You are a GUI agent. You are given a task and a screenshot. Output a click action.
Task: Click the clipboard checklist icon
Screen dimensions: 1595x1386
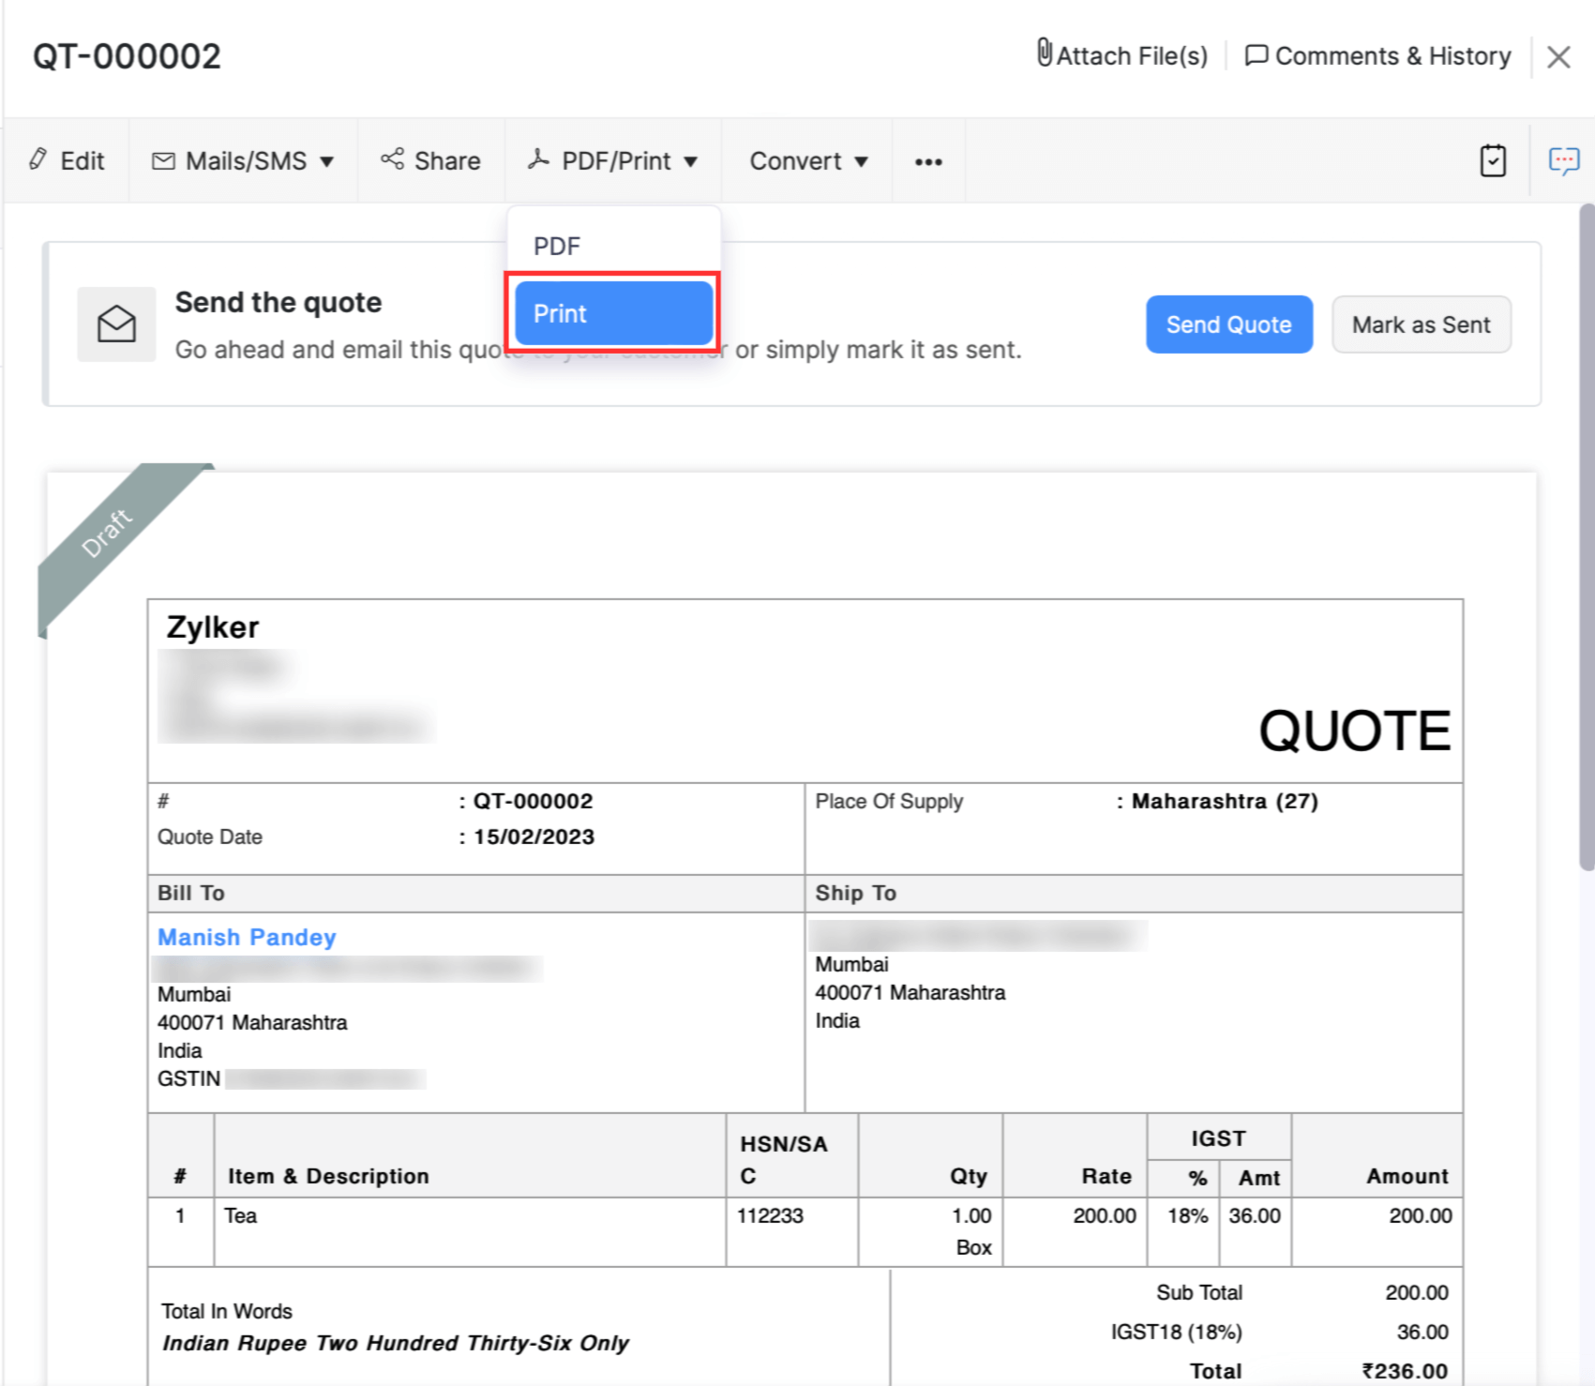pos(1492,161)
